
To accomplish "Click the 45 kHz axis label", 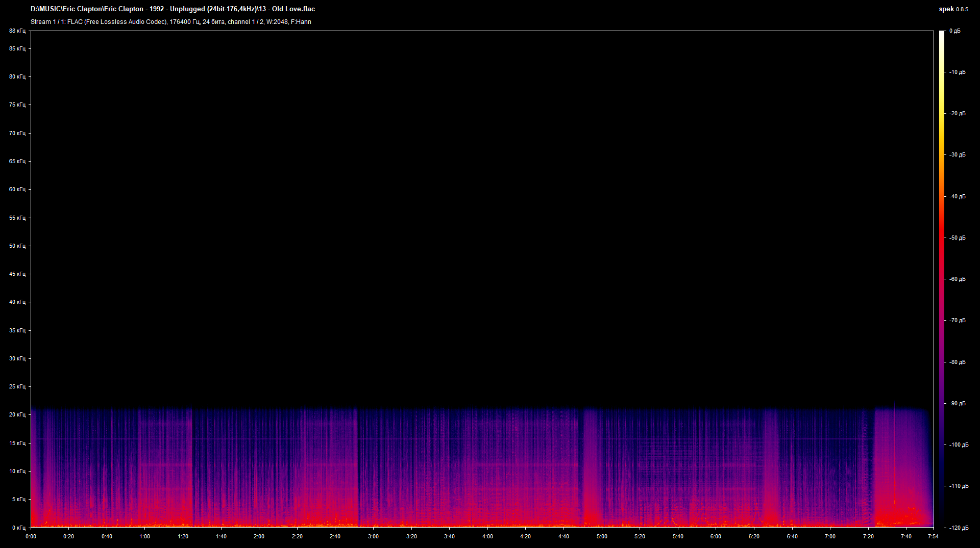I will [x=17, y=273].
